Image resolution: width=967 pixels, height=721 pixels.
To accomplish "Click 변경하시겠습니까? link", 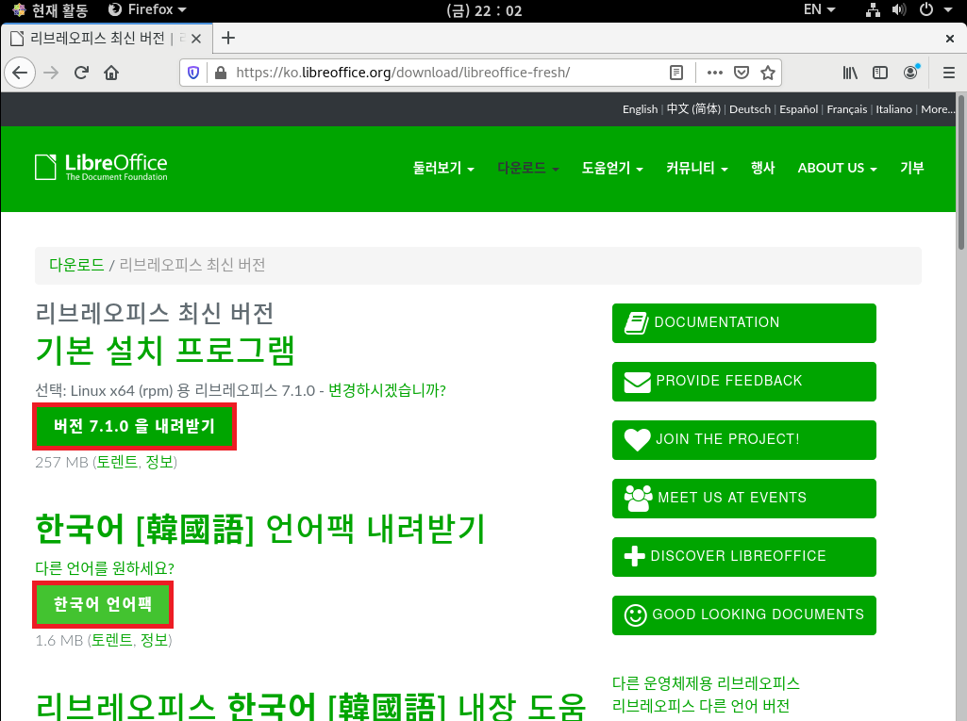I will point(388,391).
